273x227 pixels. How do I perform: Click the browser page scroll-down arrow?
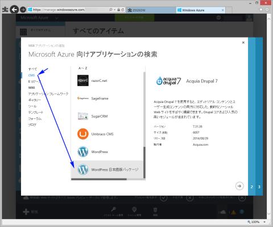click(269, 214)
